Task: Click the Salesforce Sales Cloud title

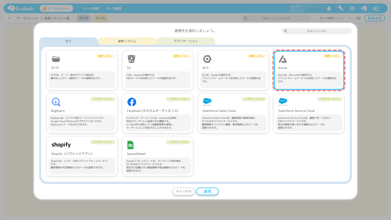Action: [219, 111]
